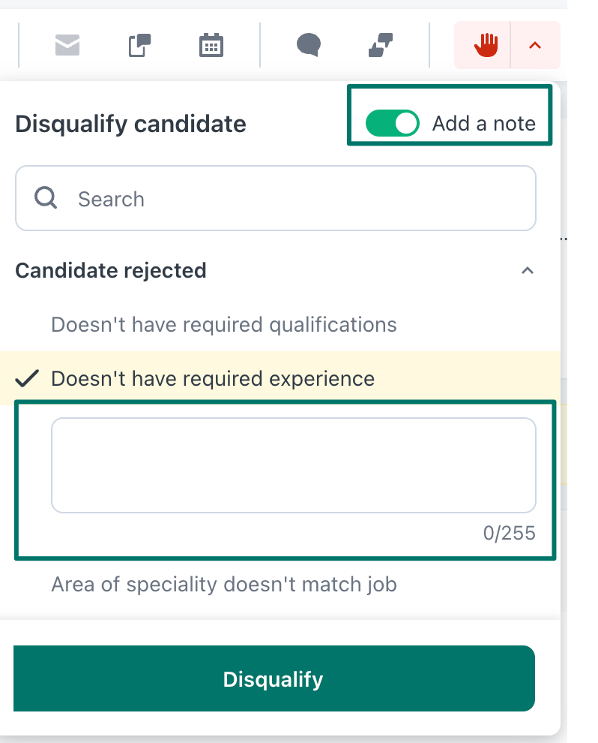Select "Doesn't have required experience" reason
598x743 pixels.
(213, 378)
